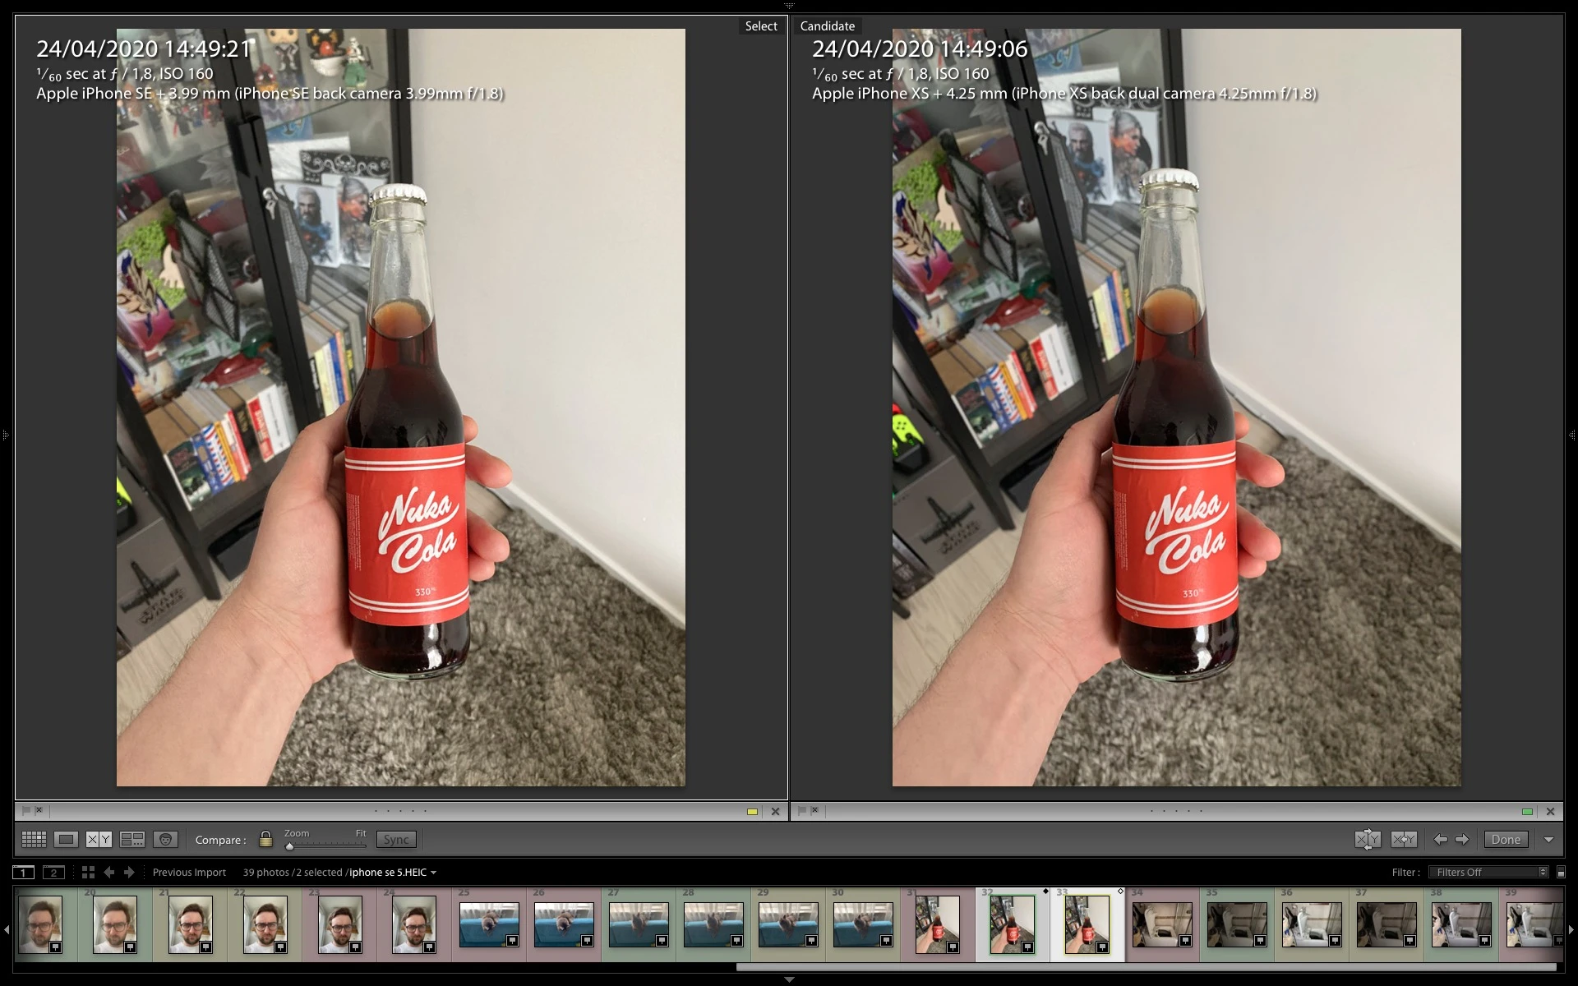1578x986 pixels.
Task: Click the Candidate photo on right
Action: 1176,408
